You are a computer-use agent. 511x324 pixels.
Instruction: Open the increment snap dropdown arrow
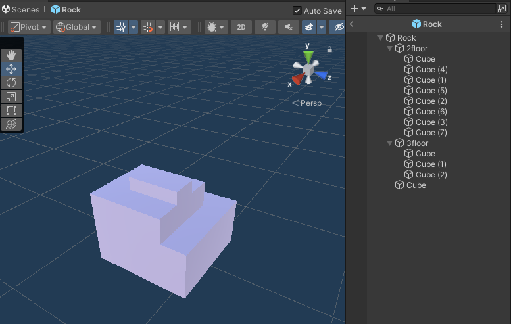[185, 27]
